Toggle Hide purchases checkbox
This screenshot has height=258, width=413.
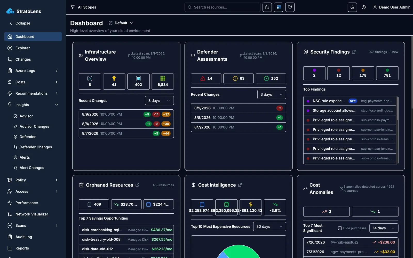(340, 228)
